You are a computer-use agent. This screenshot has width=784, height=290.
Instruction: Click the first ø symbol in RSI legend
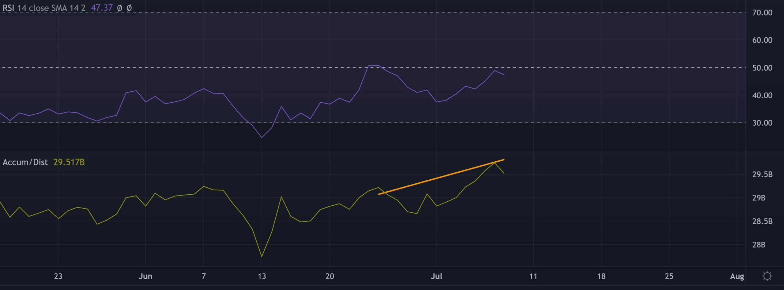tap(119, 8)
